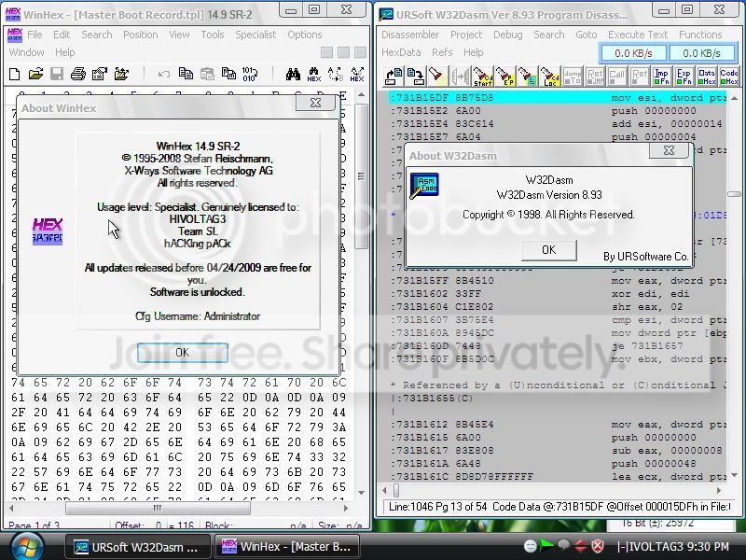Click the Open File to Disassemble icon
The image size is (746, 560).
(x=394, y=77)
